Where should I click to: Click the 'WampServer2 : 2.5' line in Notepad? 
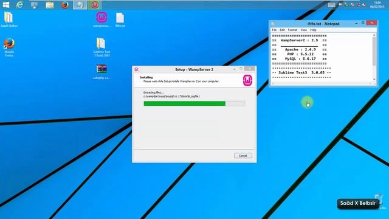tap(299, 40)
